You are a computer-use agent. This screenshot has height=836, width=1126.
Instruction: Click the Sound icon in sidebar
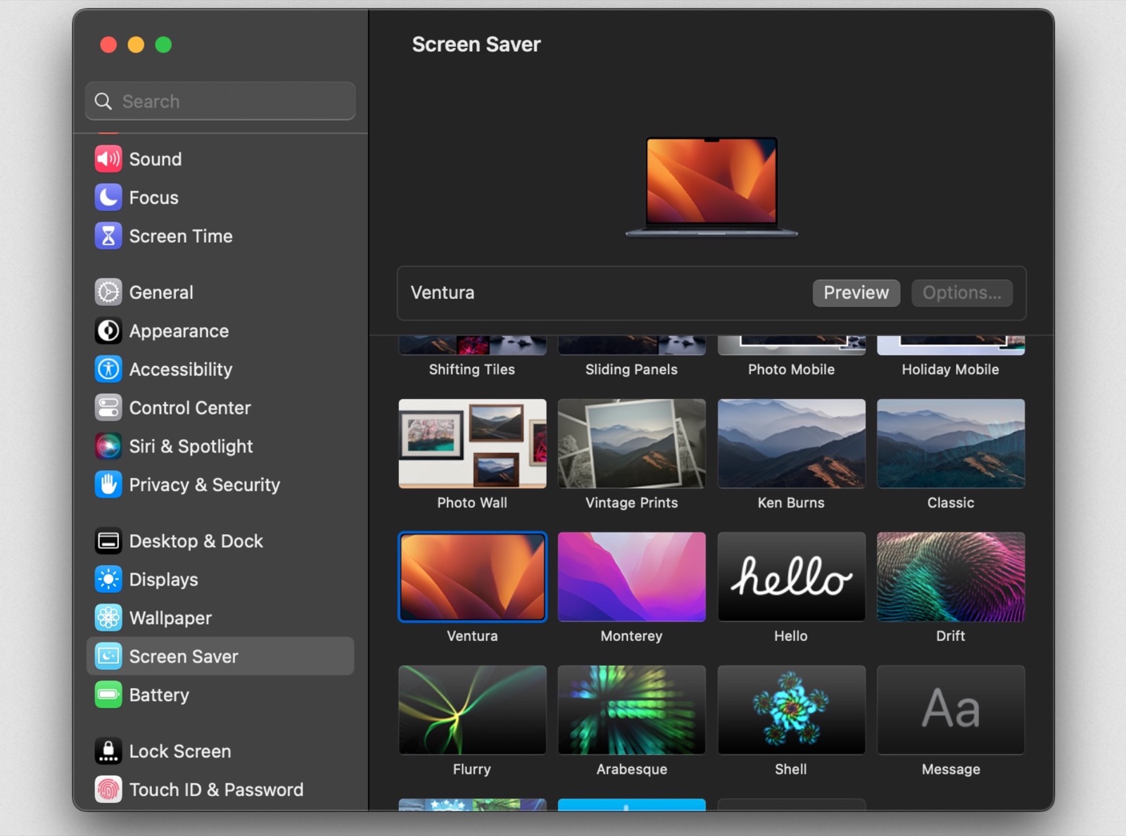tap(108, 159)
